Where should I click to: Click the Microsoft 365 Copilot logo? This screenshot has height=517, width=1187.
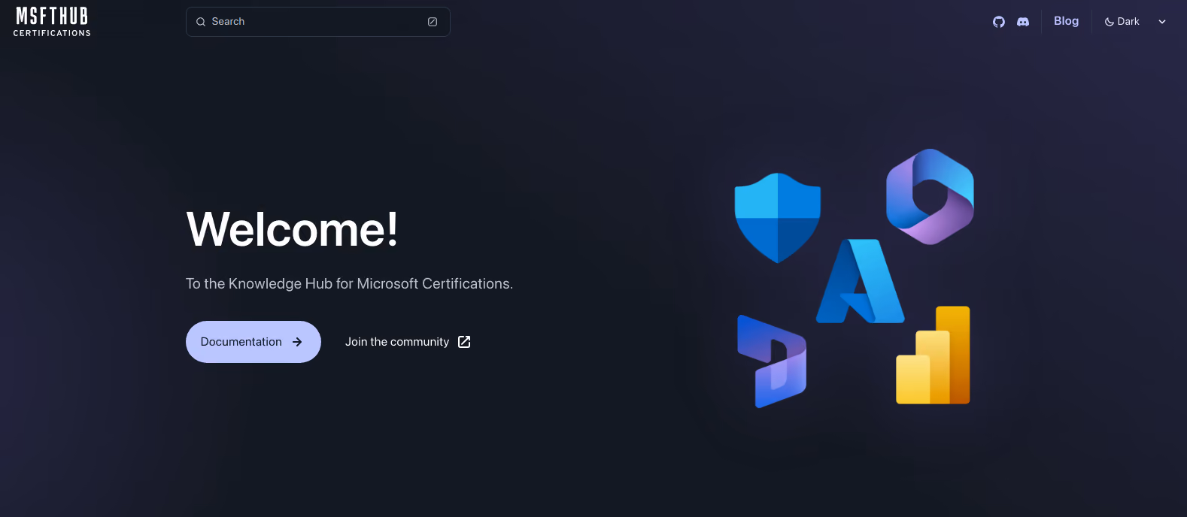click(x=930, y=197)
